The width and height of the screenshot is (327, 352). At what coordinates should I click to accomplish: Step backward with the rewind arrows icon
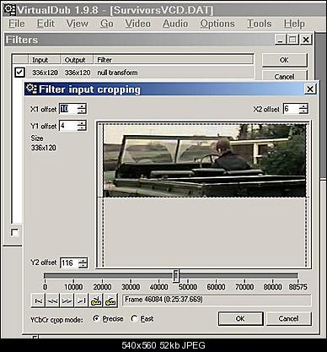click(x=52, y=301)
